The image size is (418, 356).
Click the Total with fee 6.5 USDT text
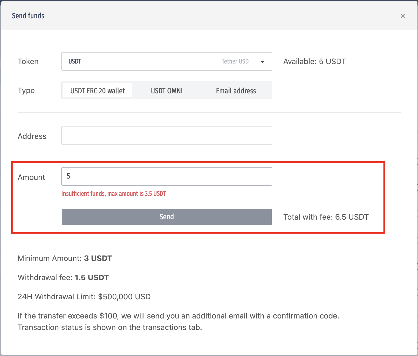tap(326, 217)
